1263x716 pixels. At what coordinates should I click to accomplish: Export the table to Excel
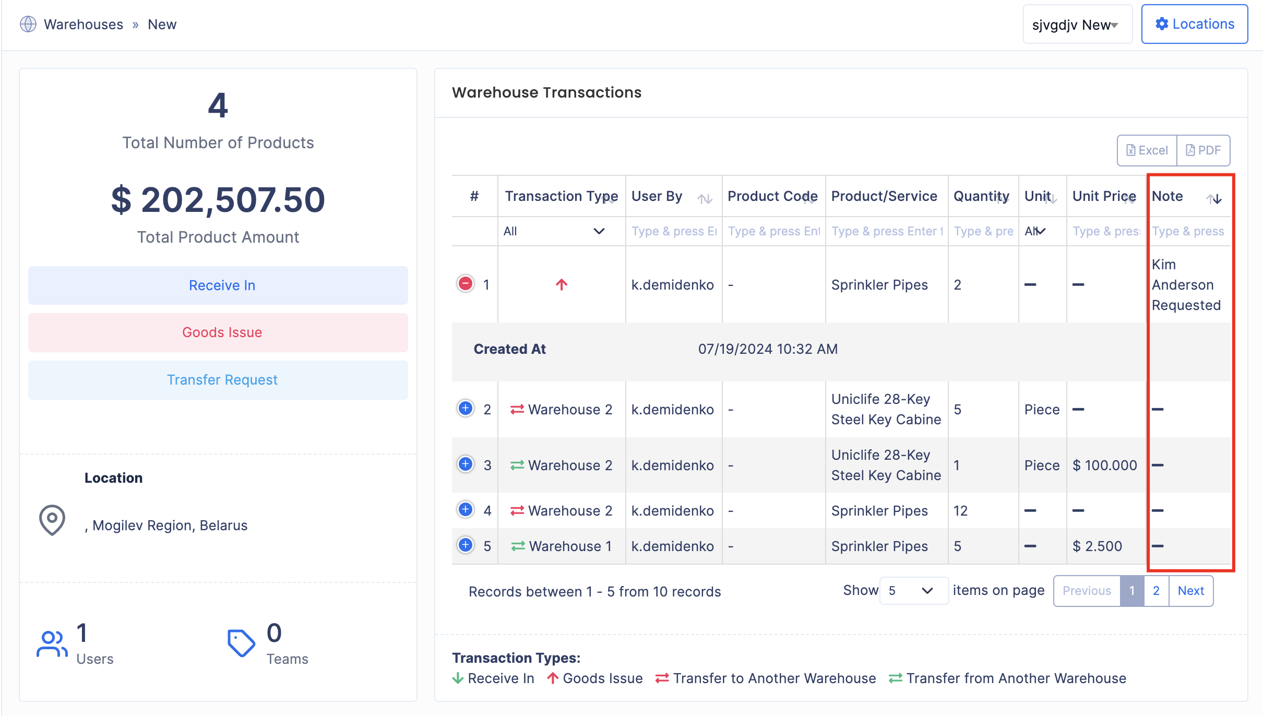pyautogui.click(x=1147, y=150)
